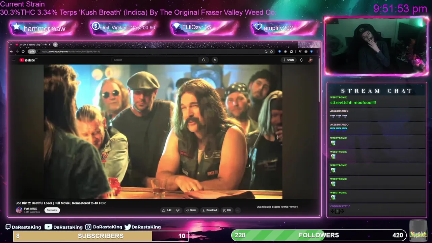
Task: Click the dollar icon beside Oeil_Vigilant
Action: [96, 26]
